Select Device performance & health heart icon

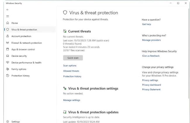(8, 63)
